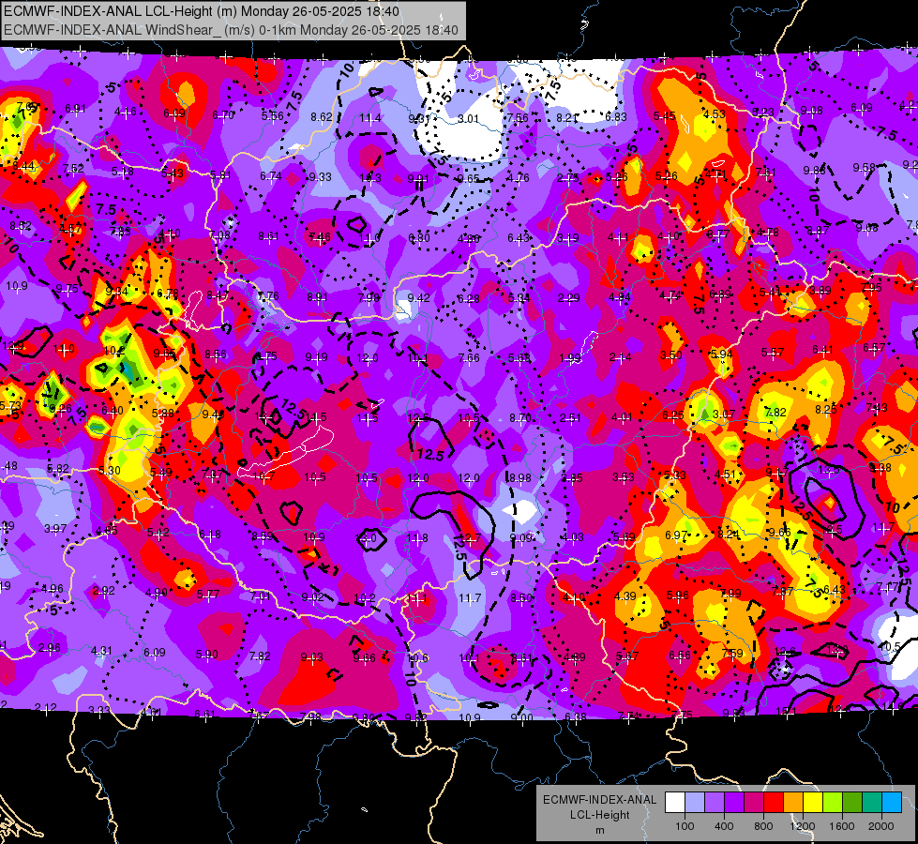
Task: Click the wind shear value 7.08
Action: click(219, 235)
